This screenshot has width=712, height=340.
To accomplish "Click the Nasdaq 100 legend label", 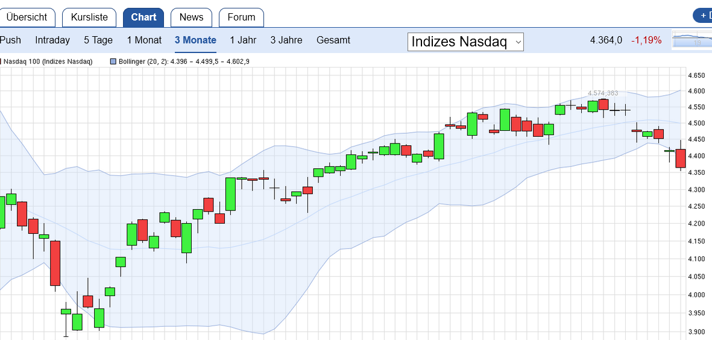I will pyautogui.click(x=48, y=61).
